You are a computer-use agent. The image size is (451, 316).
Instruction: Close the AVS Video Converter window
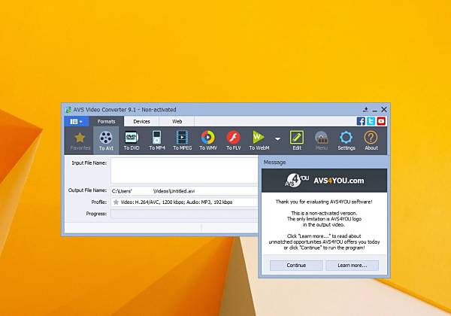pyautogui.click(x=384, y=109)
